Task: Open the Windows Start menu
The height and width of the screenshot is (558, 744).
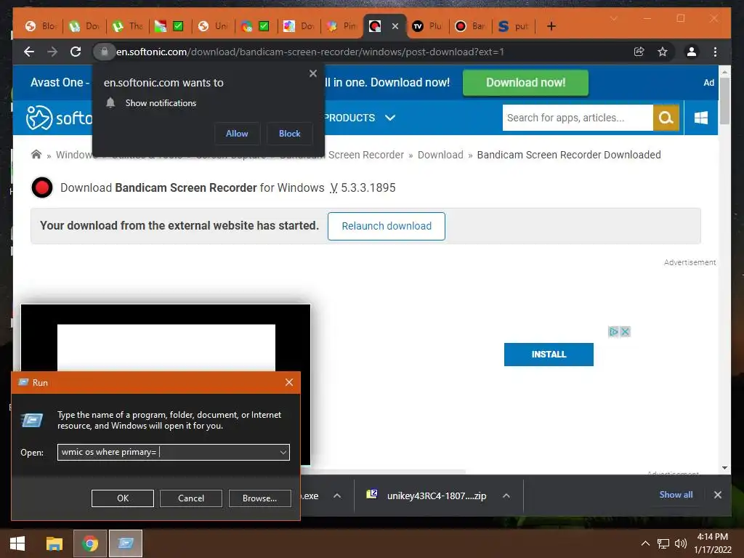Action: [x=17, y=543]
